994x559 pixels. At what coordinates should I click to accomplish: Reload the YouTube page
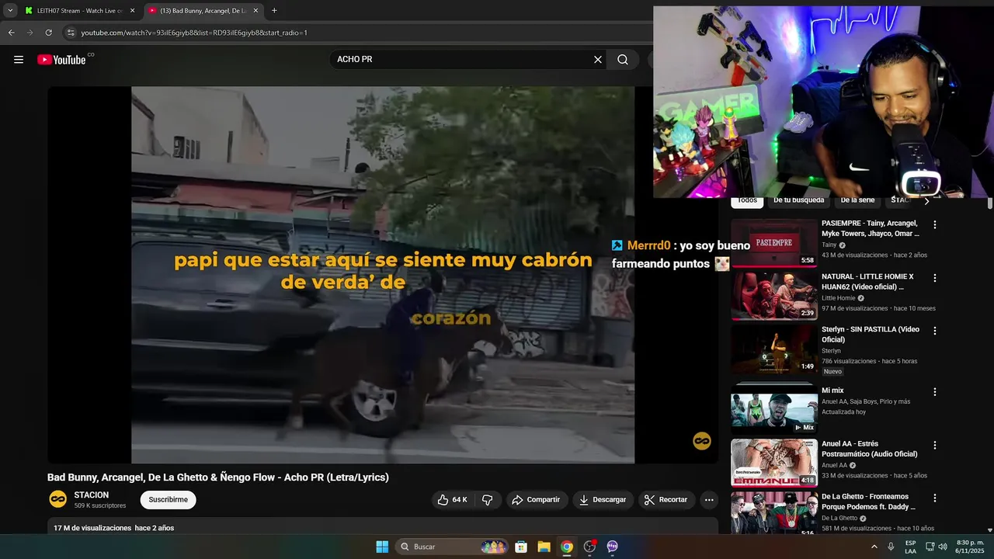click(48, 33)
